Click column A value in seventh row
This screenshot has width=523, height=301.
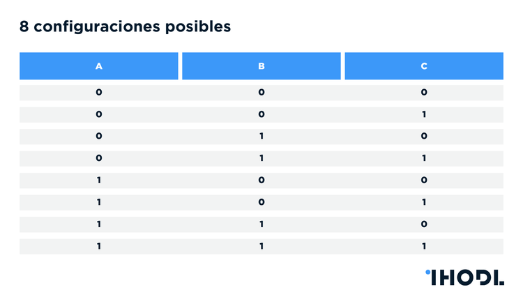point(99,224)
